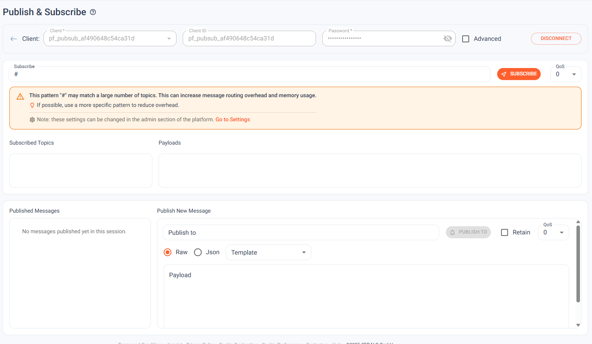
Task: Toggle password visibility eye icon
Action: click(x=447, y=38)
